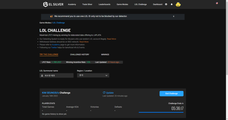Image resolution: width=228 pixels, height=120 pixels.
Task: Click LOL Challenge breadcrumb link
Action: pyautogui.click(x=59, y=23)
